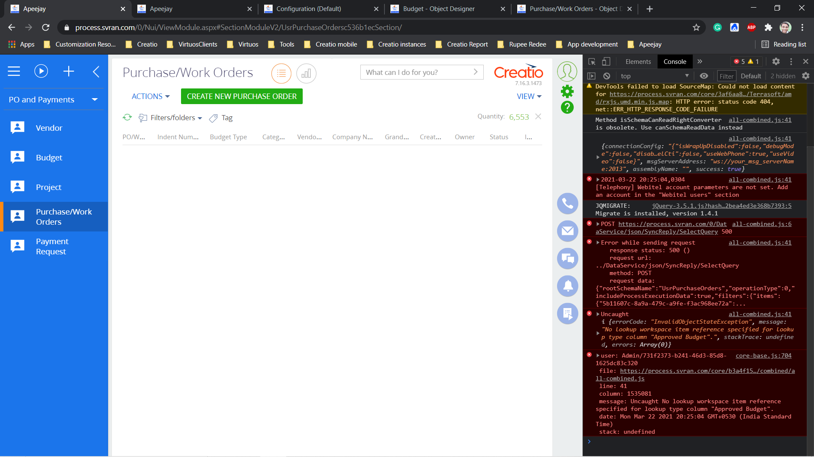The width and height of the screenshot is (814, 457).
Task: Reload the current page
Action: [46, 28]
